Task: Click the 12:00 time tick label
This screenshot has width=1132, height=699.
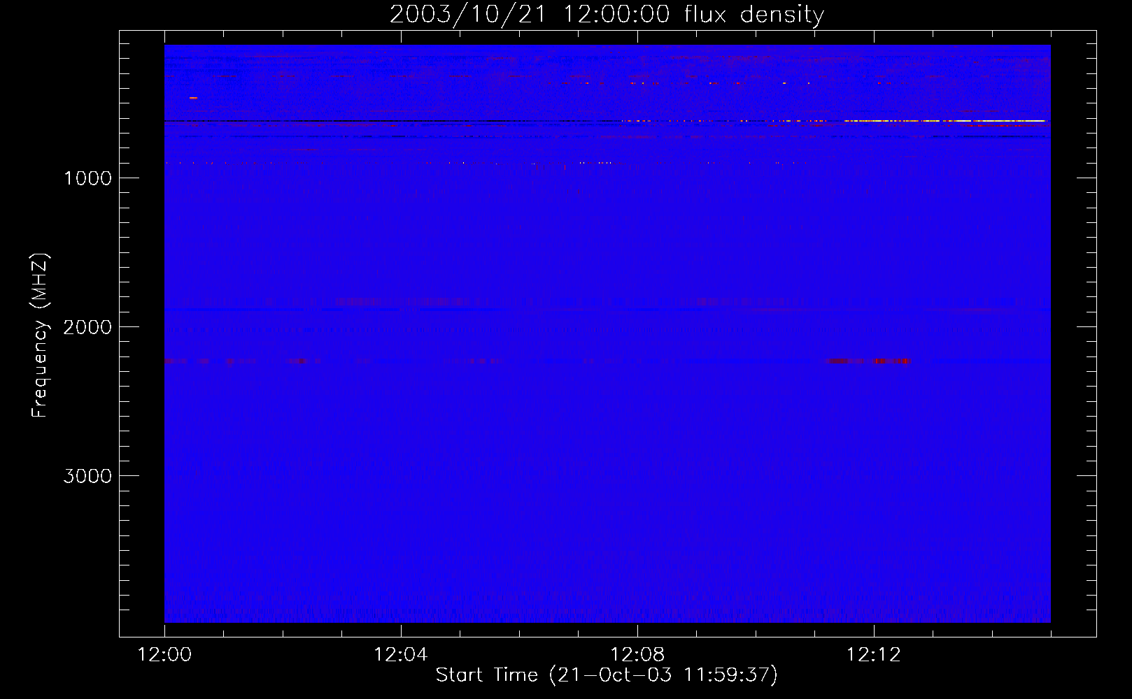Action: point(164,655)
